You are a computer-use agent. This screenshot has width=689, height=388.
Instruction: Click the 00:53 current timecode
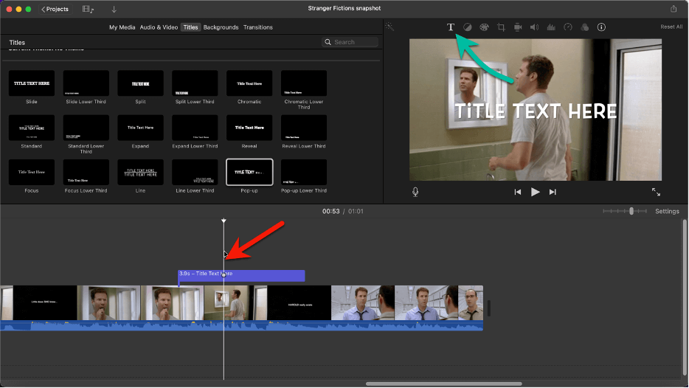pyautogui.click(x=331, y=212)
